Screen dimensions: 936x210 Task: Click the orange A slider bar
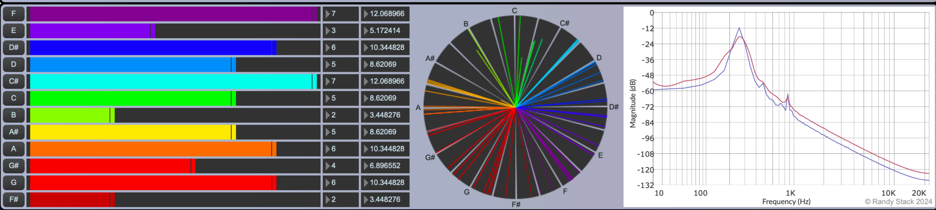point(173,149)
